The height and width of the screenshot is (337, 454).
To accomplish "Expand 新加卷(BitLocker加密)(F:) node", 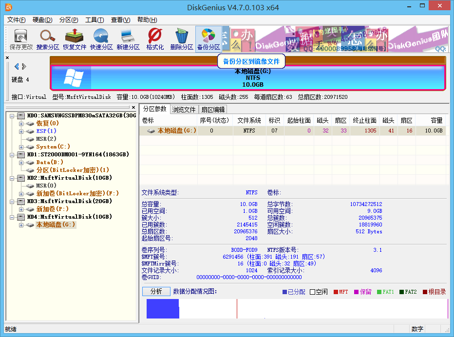I will pyautogui.click(x=21, y=194).
